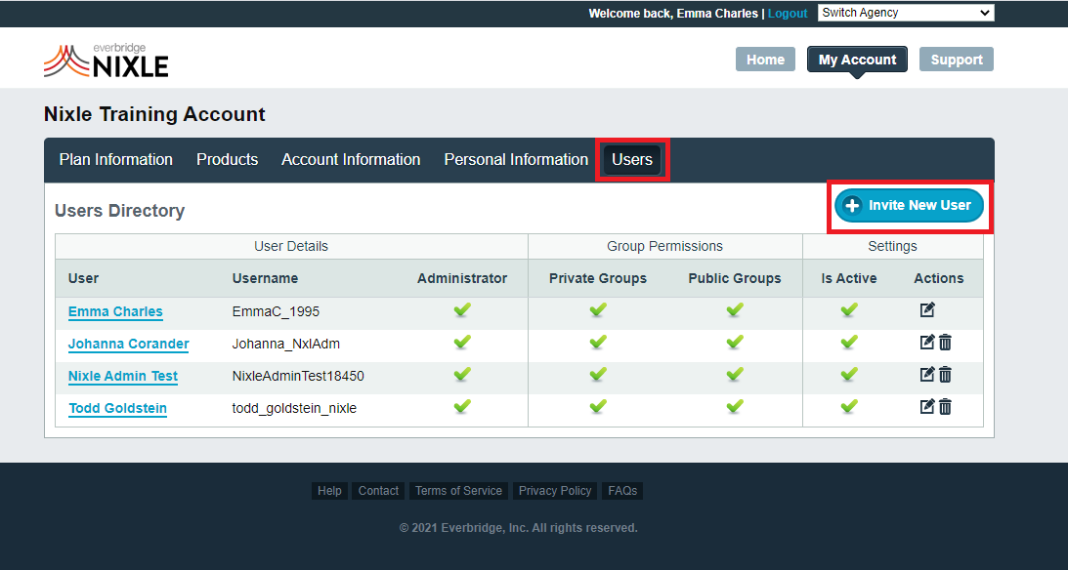Viewport: 1068px width, 570px height.
Task: Click the username todd_goldstein_nixle
Action: pyautogui.click(x=294, y=408)
